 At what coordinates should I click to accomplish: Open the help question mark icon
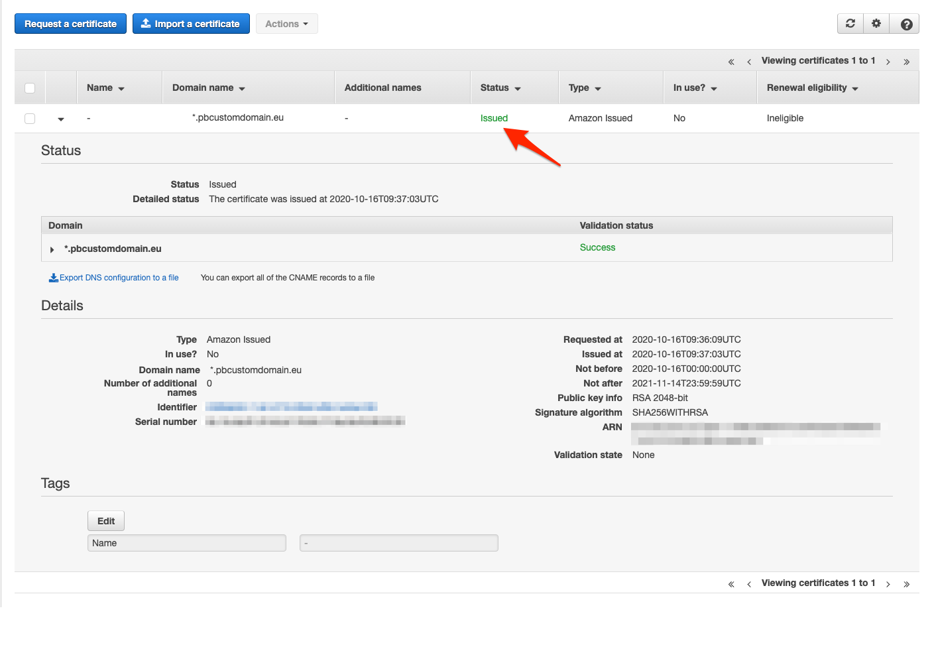906,24
